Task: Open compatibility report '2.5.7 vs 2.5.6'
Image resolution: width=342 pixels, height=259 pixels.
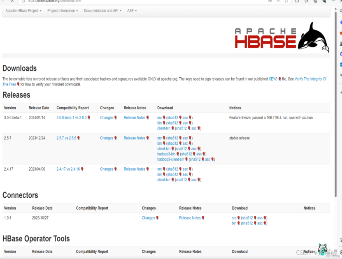Action: [66, 138]
